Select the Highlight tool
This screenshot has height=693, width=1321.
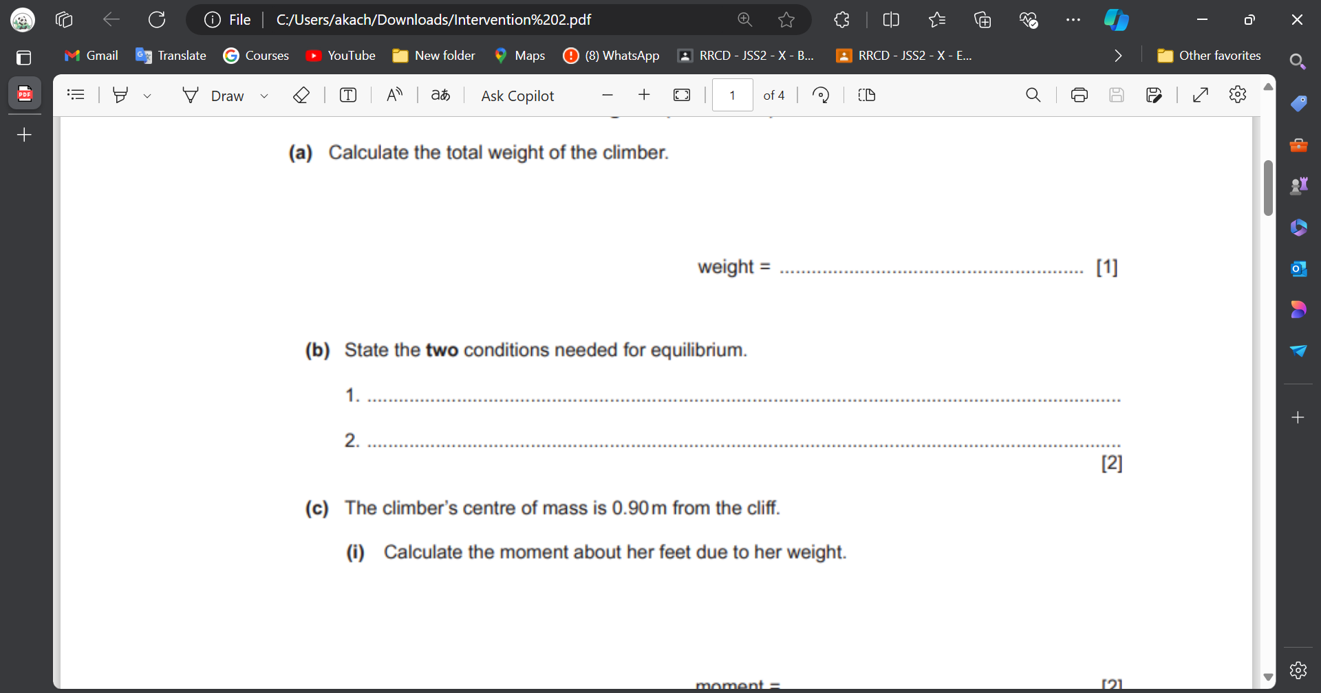pyautogui.click(x=120, y=95)
